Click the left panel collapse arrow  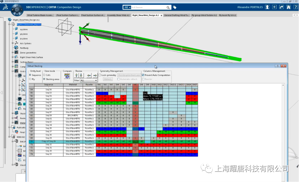2,93
